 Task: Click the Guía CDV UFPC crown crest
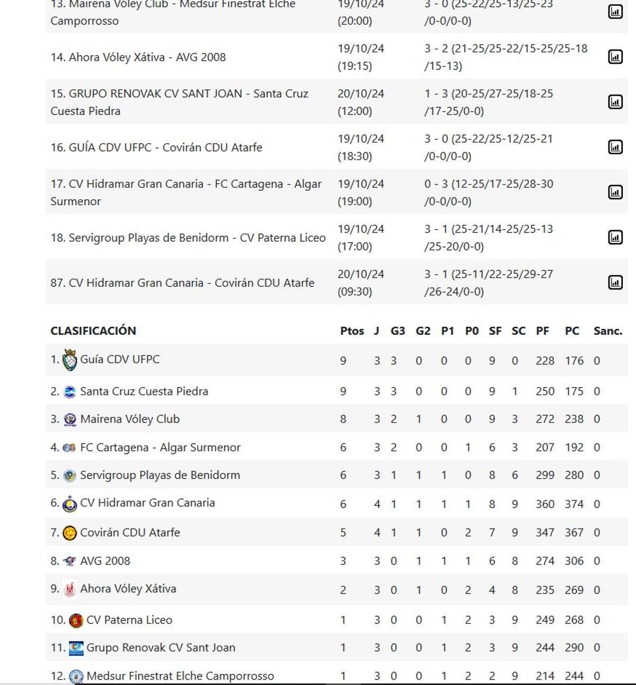point(69,358)
